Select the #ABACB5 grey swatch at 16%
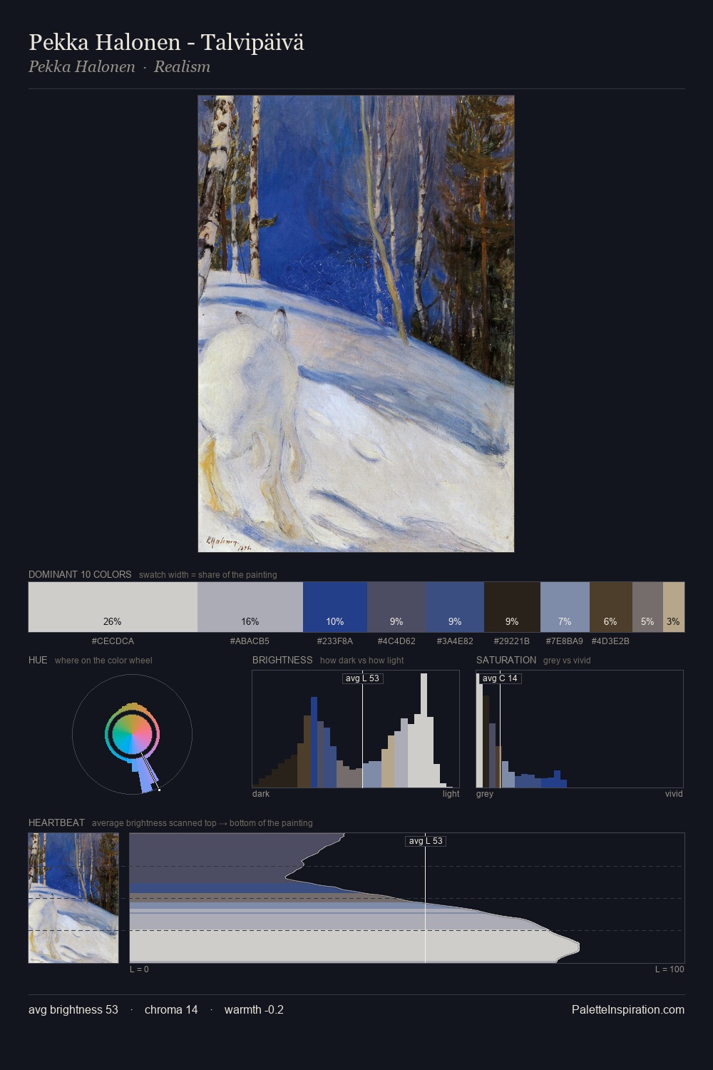 [x=250, y=607]
